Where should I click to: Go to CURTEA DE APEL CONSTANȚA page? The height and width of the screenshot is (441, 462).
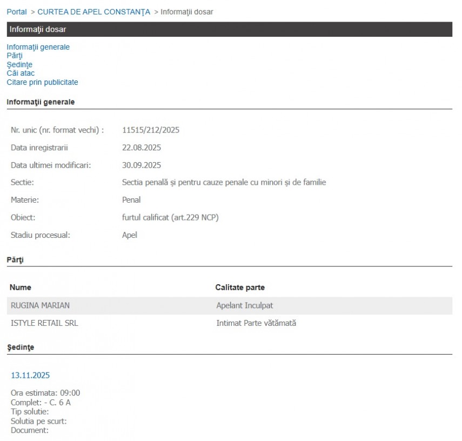coord(93,12)
